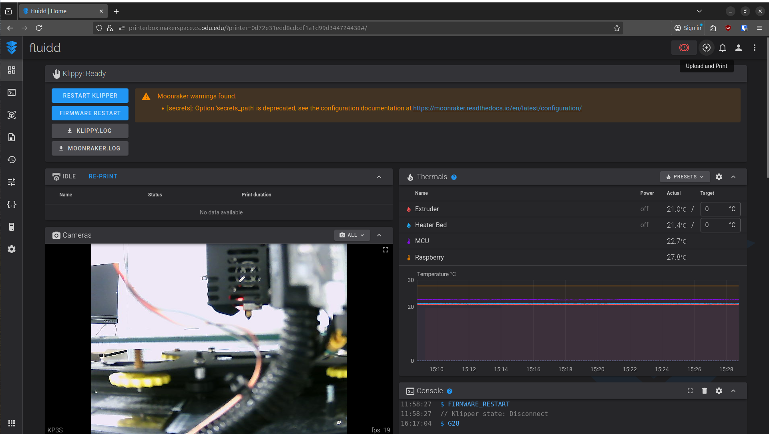Collapse the Console panel

click(733, 391)
